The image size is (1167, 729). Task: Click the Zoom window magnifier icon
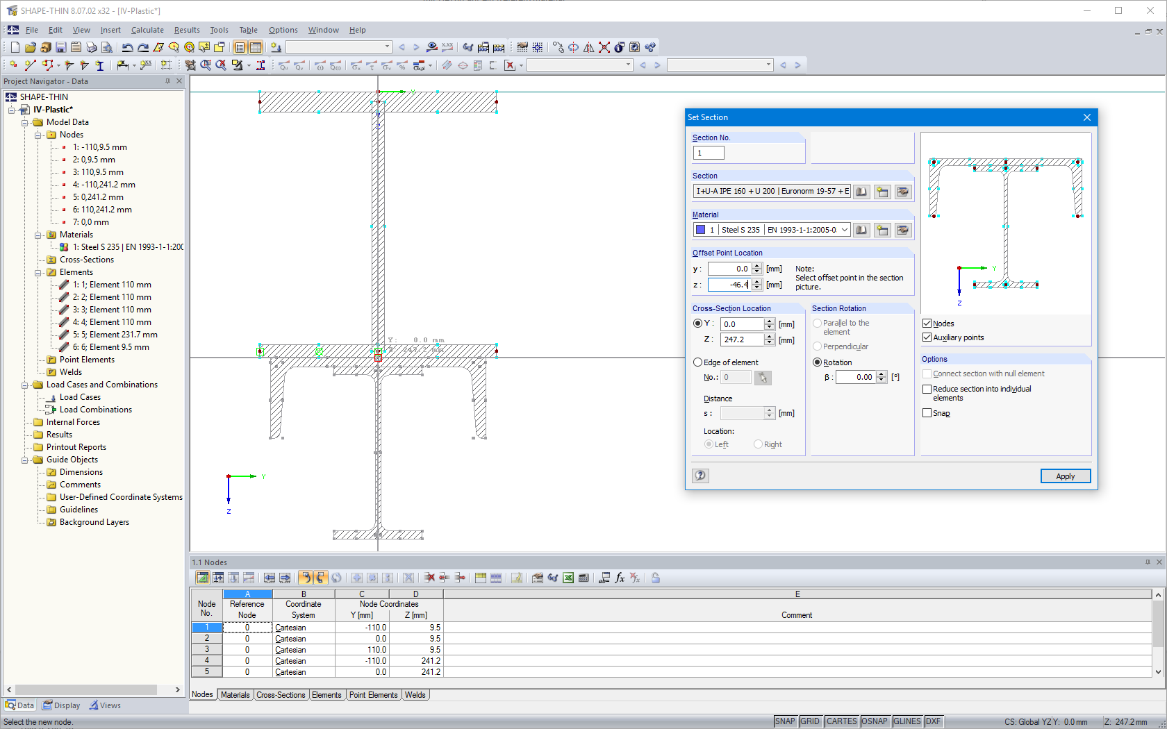[x=206, y=65]
